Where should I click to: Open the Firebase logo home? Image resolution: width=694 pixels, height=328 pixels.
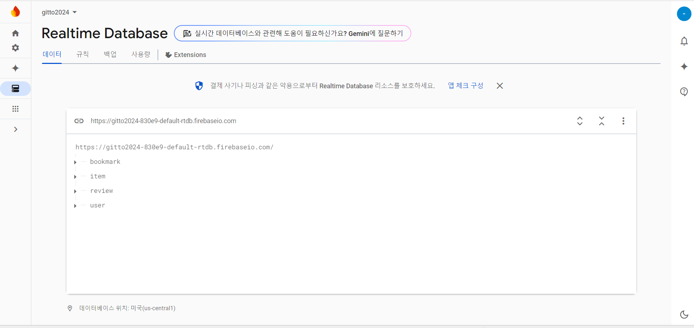[x=15, y=12]
